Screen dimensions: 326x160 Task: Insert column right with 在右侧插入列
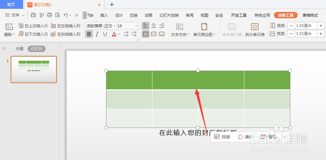pos(66,34)
